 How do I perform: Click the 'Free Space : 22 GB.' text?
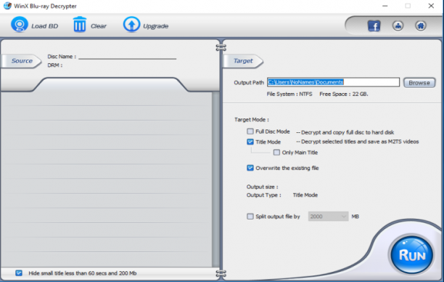point(344,94)
